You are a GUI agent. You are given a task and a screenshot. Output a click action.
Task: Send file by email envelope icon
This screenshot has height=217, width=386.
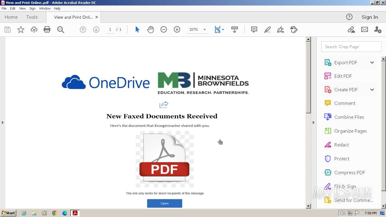click(365, 30)
